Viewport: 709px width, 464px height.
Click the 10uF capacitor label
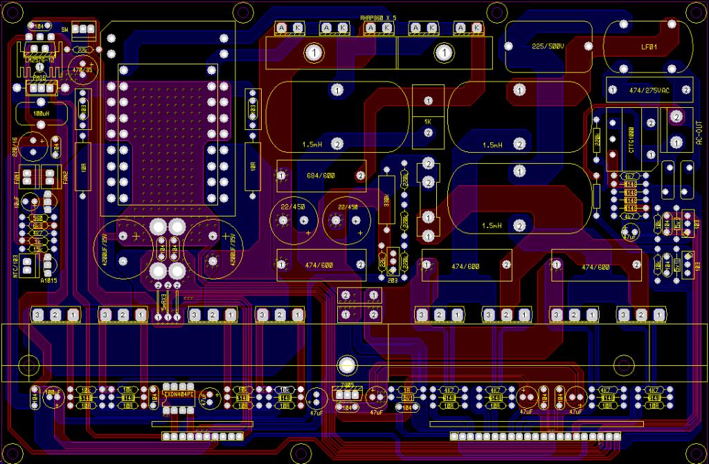pos(17,202)
